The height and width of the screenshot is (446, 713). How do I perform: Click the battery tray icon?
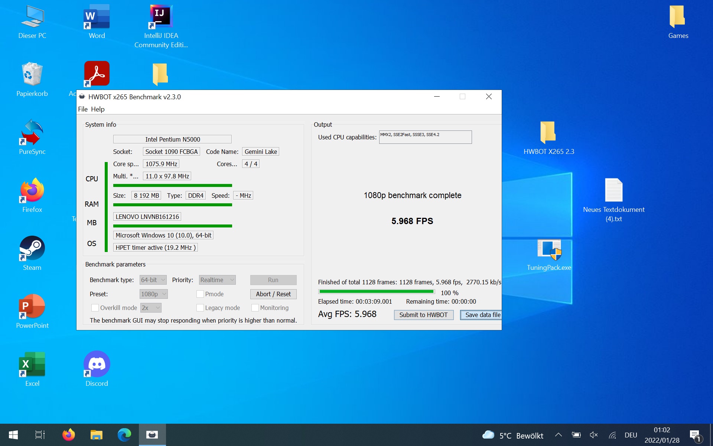(576, 435)
